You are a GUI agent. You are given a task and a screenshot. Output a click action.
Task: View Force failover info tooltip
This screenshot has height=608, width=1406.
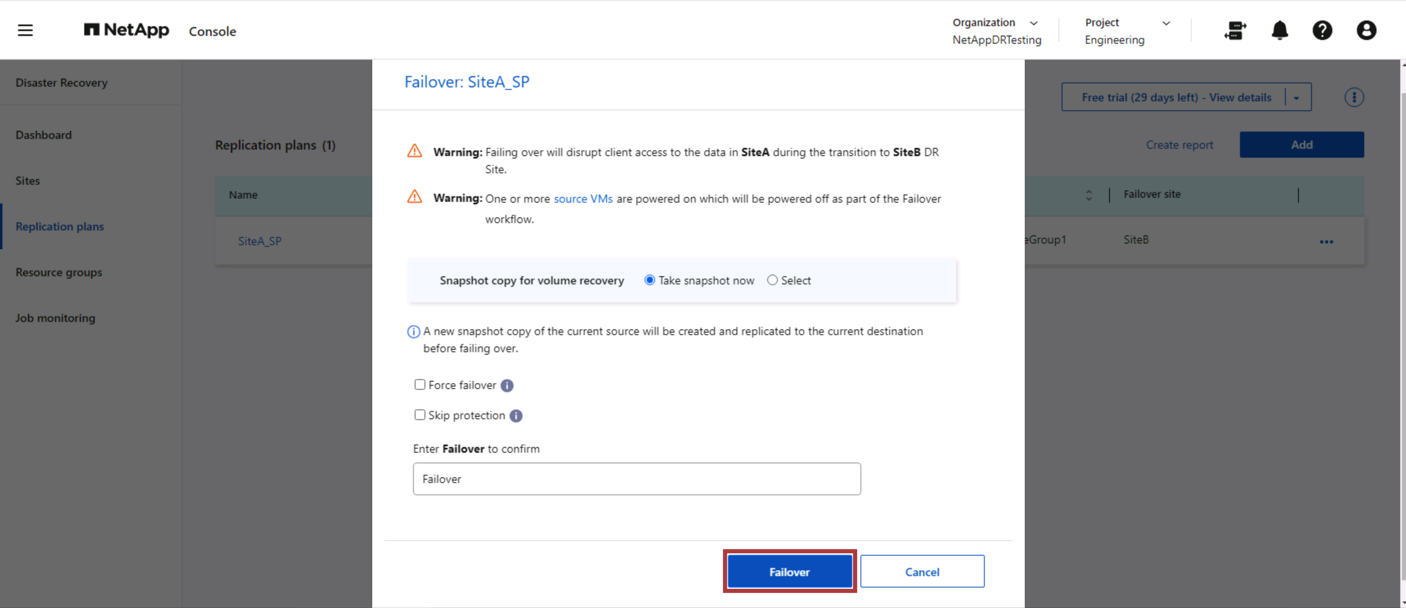(x=507, y=386)
